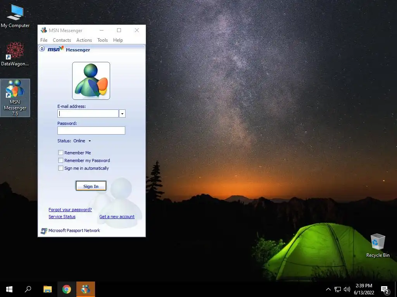Screen dimensions: 397x297
Task: Collapse the header with round arrow button
Action: pos(42,48)
